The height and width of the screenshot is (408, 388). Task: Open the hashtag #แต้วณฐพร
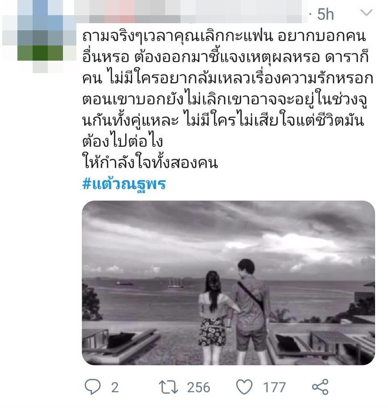tap(124, 184)
